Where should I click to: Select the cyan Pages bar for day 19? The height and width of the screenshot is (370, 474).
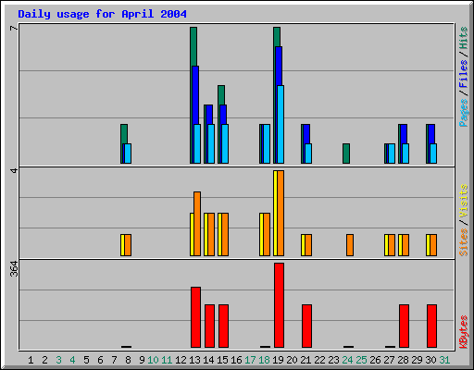(281, 124)
